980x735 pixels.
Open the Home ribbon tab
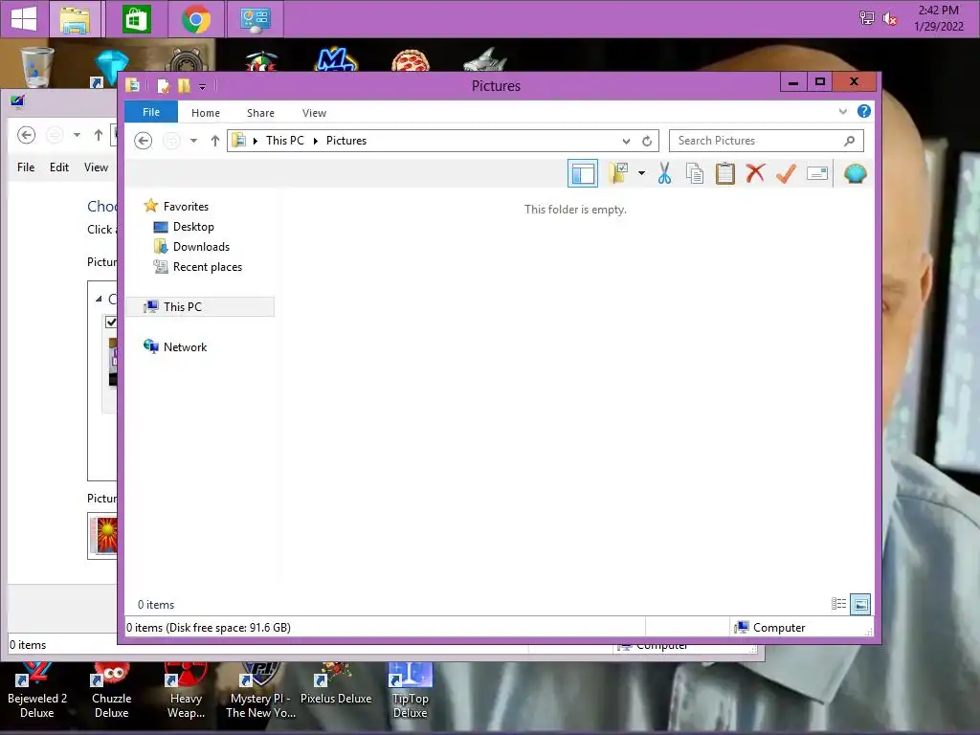[206, 113]
